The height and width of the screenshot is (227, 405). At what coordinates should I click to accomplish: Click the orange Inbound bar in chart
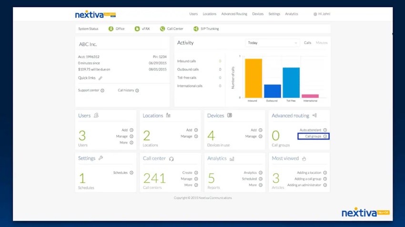pos(253,78)
